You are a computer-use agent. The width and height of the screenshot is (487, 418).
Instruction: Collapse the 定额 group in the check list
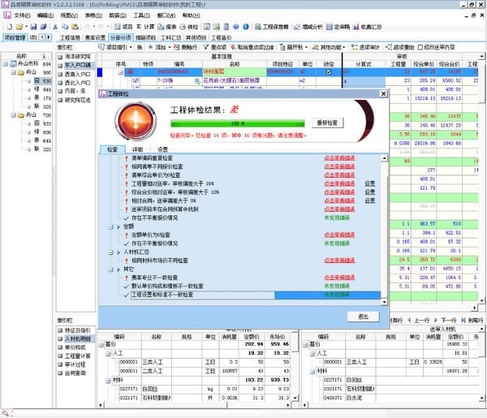pos(110,227)
